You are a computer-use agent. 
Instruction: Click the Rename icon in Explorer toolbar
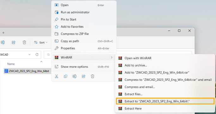tap(3, 42)
